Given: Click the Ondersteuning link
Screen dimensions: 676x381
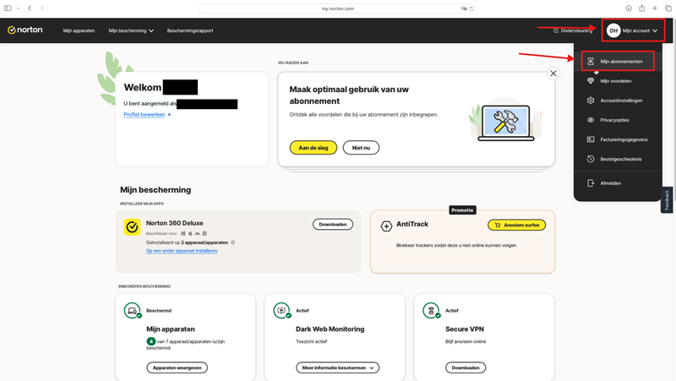Looking at the screenshot, I should (x=573, y=30).
